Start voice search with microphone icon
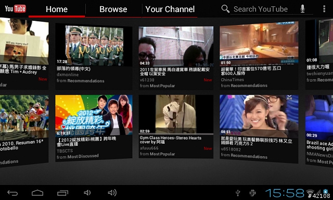The height and width of the screenshot is (200, 333). click(x=303, y=9)
